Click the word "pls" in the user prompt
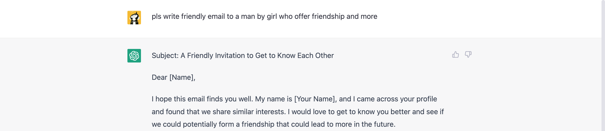The height and width of the screenshot is (131, 605). click(x=157, y=17)
